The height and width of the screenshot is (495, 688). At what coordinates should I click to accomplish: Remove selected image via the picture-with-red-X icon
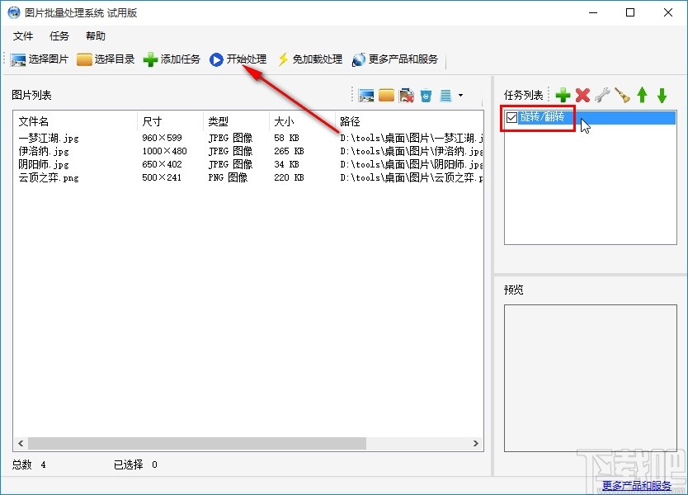[405, 95]
